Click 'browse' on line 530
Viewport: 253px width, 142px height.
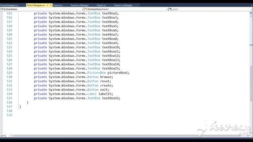coord(106,77)
